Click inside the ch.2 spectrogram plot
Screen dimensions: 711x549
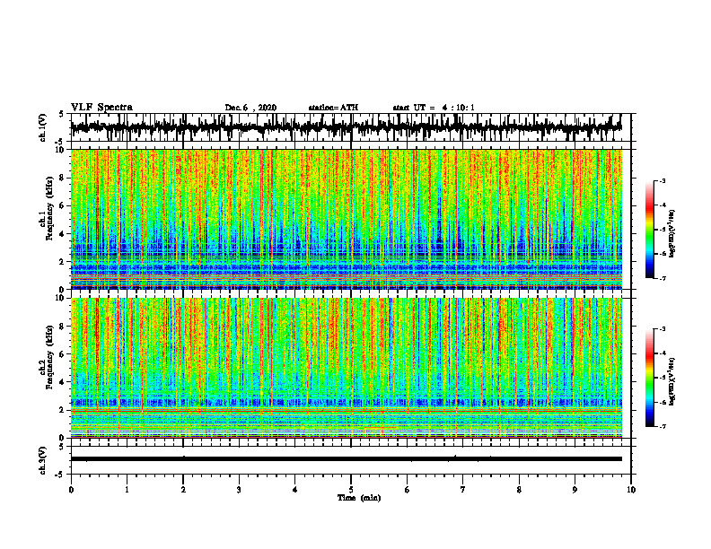coord(347,368)
